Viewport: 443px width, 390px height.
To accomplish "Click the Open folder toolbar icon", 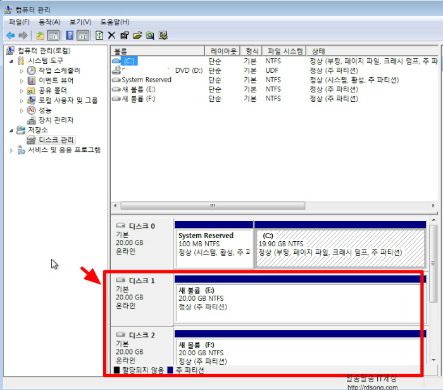I will click(x=137, y=35).
